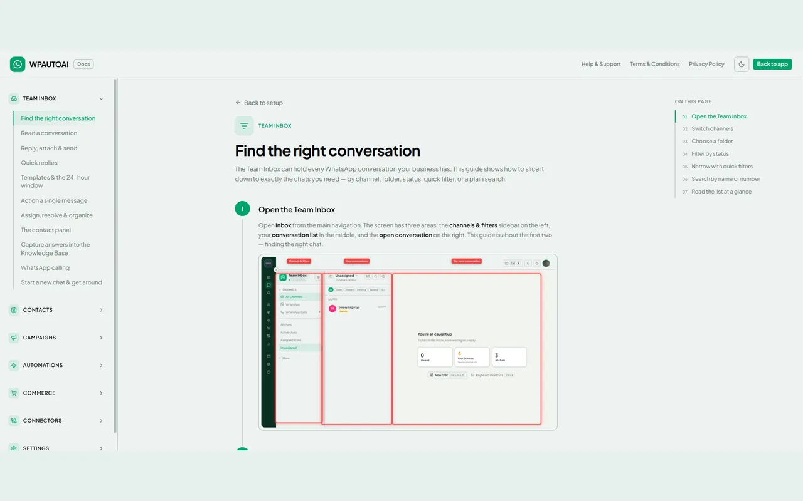Click the Campaigns megaphone icon

(14, 338)
